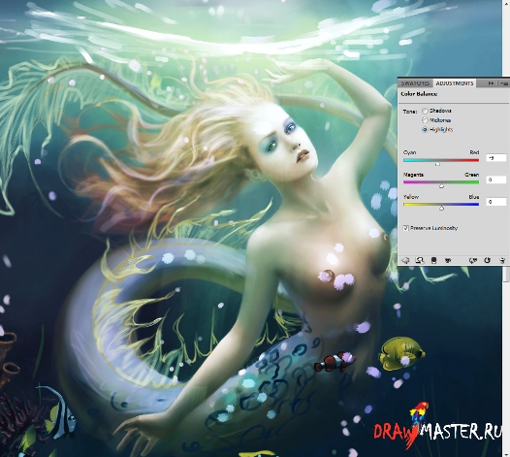The image size is (510, 457).
Task: Click the Yellow-Blue slider track
Action: coord(441,205)
